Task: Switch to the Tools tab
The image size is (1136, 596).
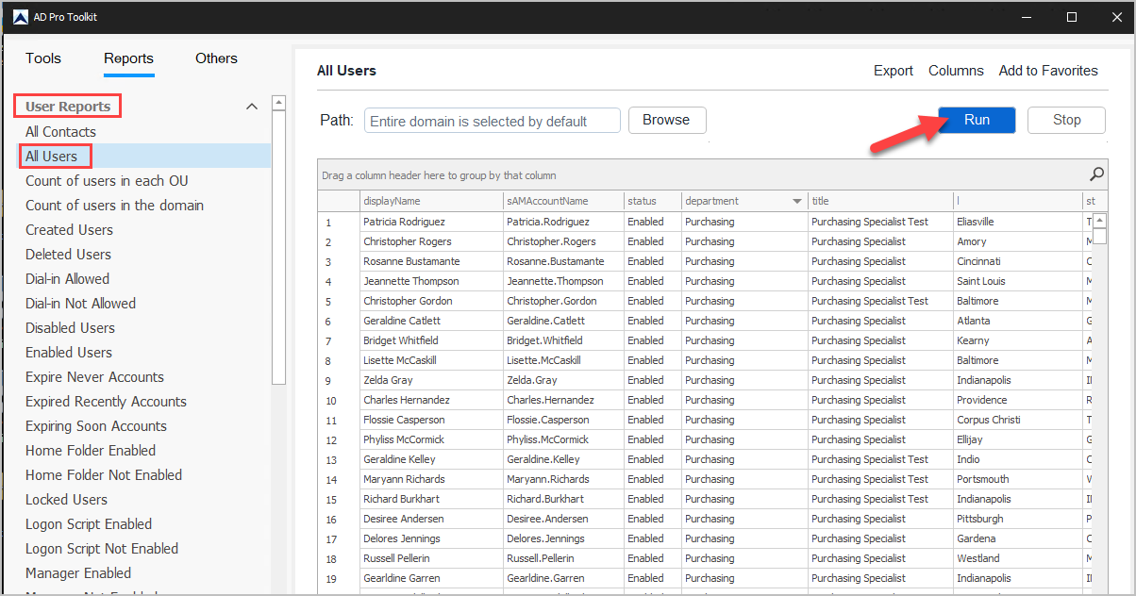Action: [x=42, y=58]
